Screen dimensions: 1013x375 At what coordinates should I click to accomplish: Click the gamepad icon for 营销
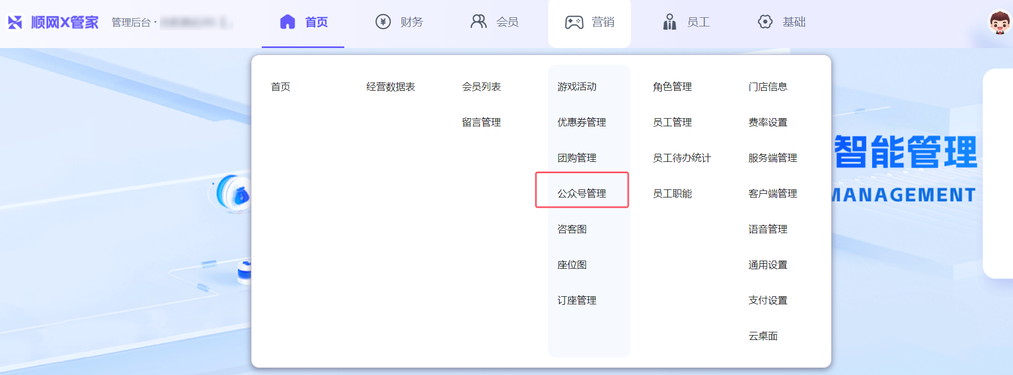click(x=574, y=22)
